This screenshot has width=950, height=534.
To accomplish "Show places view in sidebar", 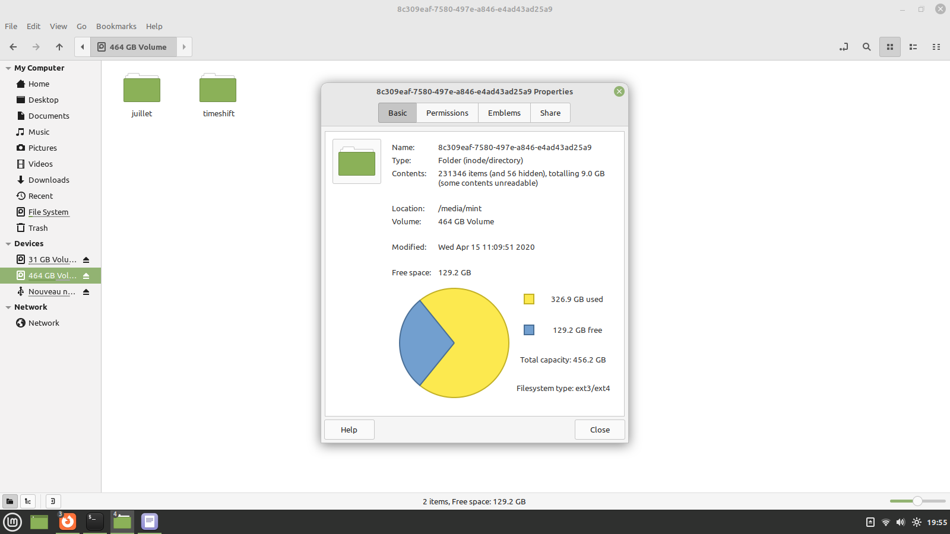I will coord(9,501).
